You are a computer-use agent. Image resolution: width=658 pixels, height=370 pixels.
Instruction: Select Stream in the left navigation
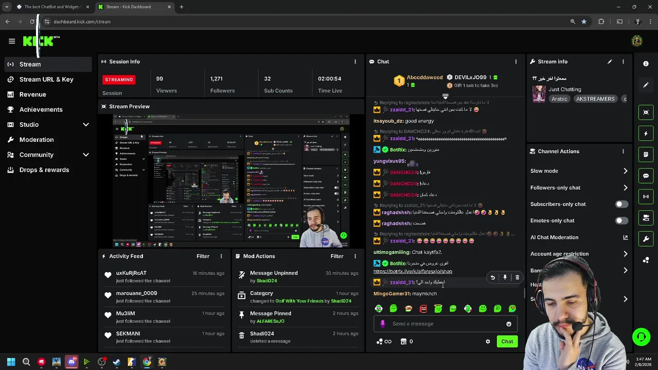click(48, 64)
